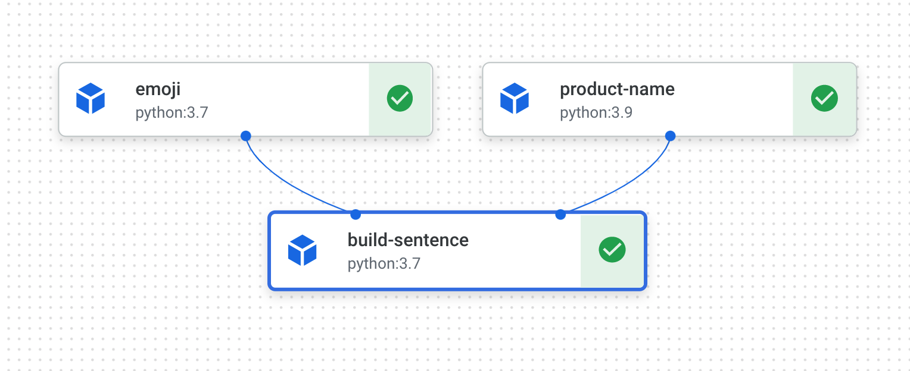Select the "emoji" node title
Image resolution: width=910 pixels, height=371 pixels.
coord(158,89)
